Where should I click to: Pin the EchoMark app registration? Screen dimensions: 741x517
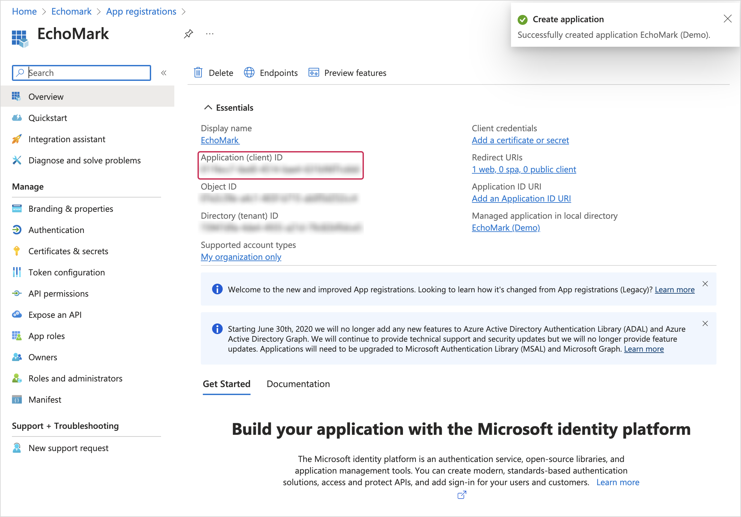(189, 34)
